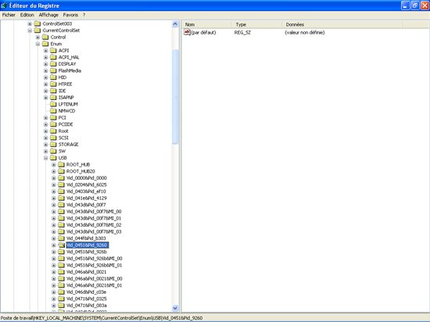Open the Affichage menu
Viewport: 430px width, 322px height.
pos(48,15)
